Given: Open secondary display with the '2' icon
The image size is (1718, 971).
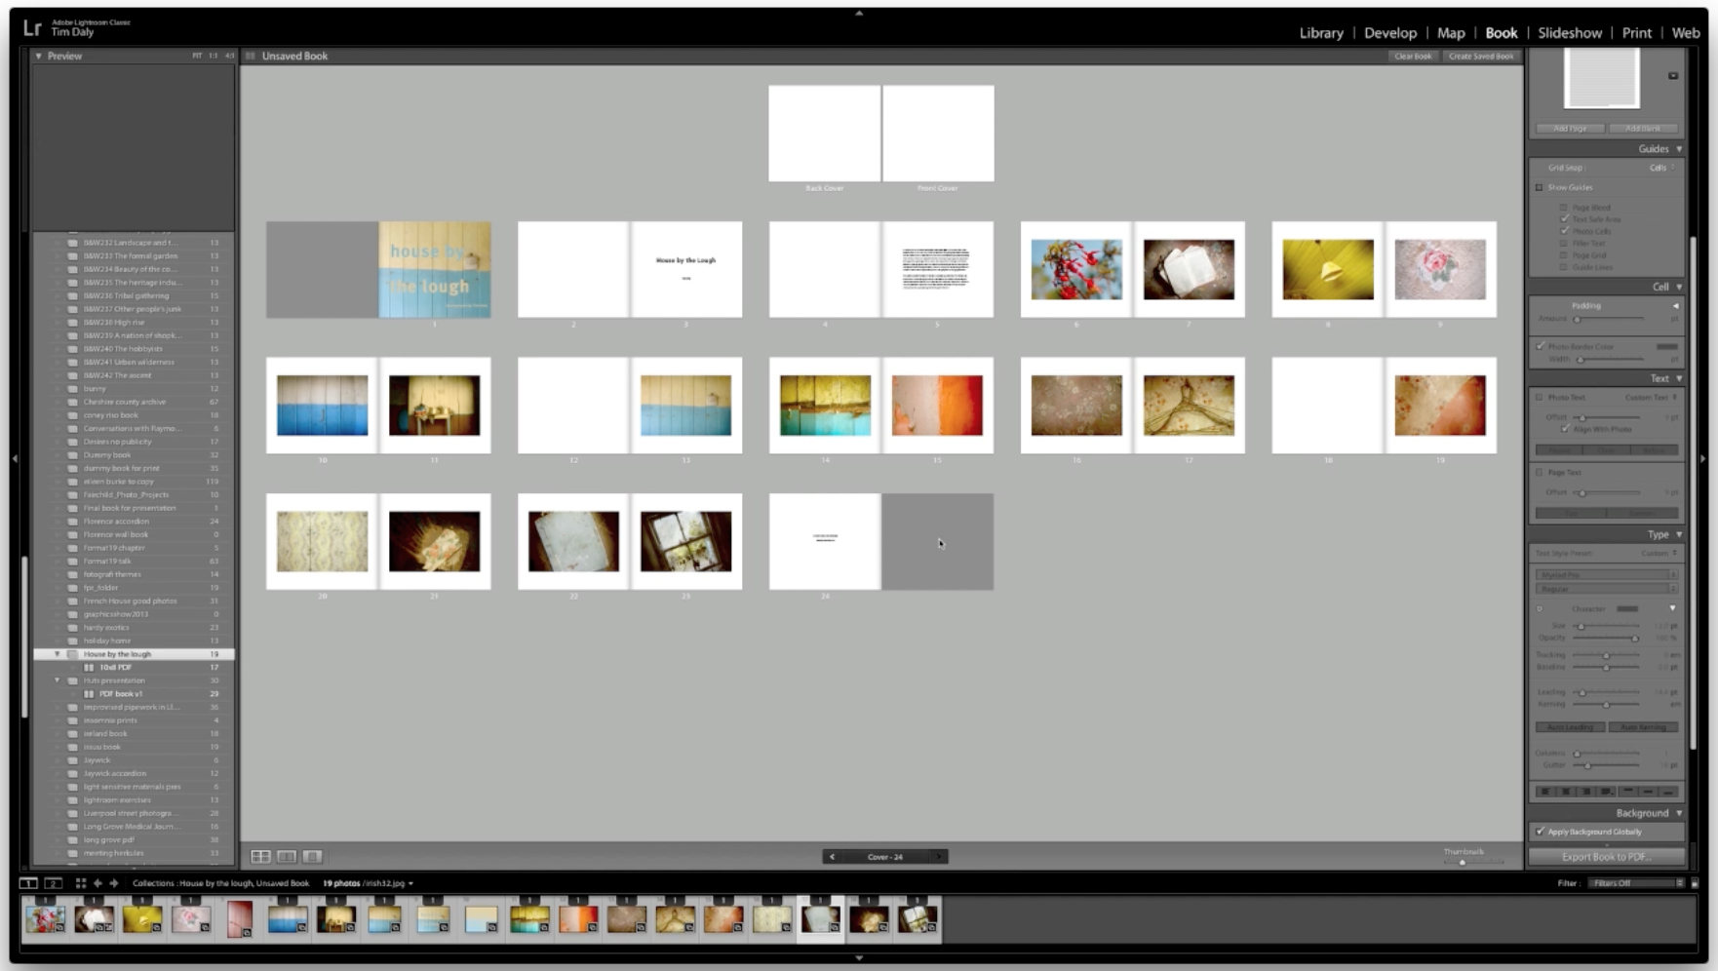Looking at the screenshot, I should pyautogui.click(x=53, y=882).
